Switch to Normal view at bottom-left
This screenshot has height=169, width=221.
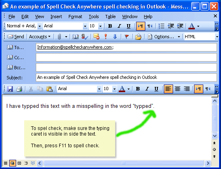click(x=6, y=163)
